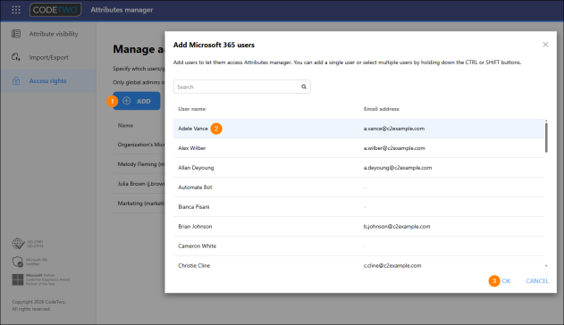Click the ADD button
Image resolution: width=564 pixels, height=325 pixels.
point(137,101)
